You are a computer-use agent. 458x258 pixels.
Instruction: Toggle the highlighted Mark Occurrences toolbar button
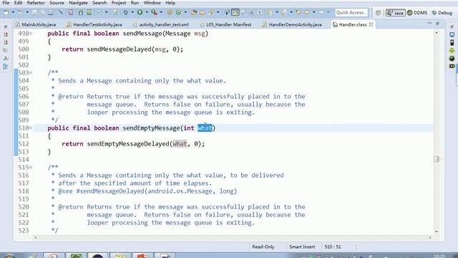(x=235, y=13)
